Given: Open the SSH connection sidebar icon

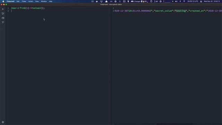Looking at the screenshot, I should click(x=3, y=18).
